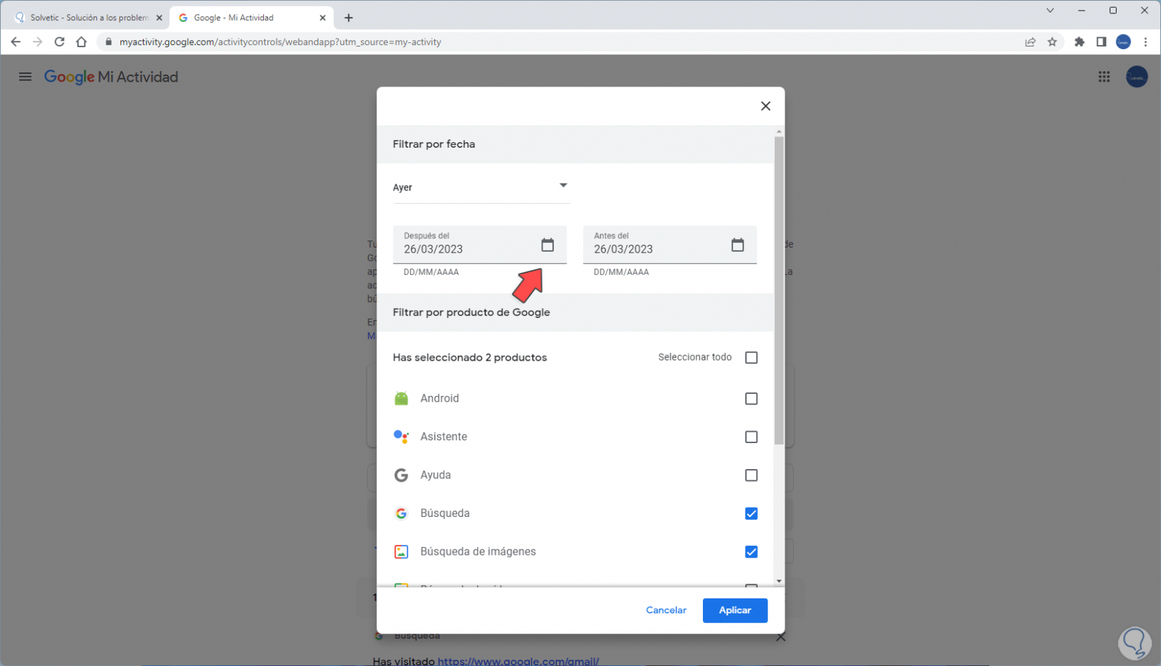Click the Android product icon
The width and height of the screenshot is (1161, 666).
pos(401,399)
